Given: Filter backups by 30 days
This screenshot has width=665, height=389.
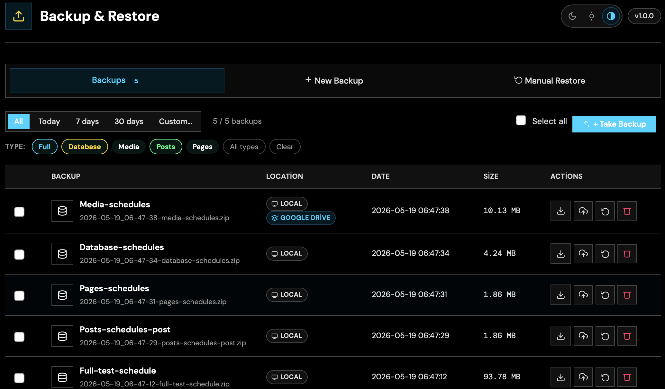Looking at the screenshot, I should pos(129,122).
